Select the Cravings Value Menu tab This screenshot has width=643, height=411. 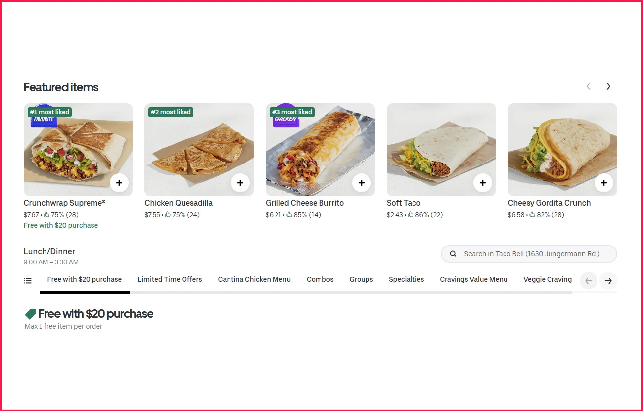(x=473, y=279)
